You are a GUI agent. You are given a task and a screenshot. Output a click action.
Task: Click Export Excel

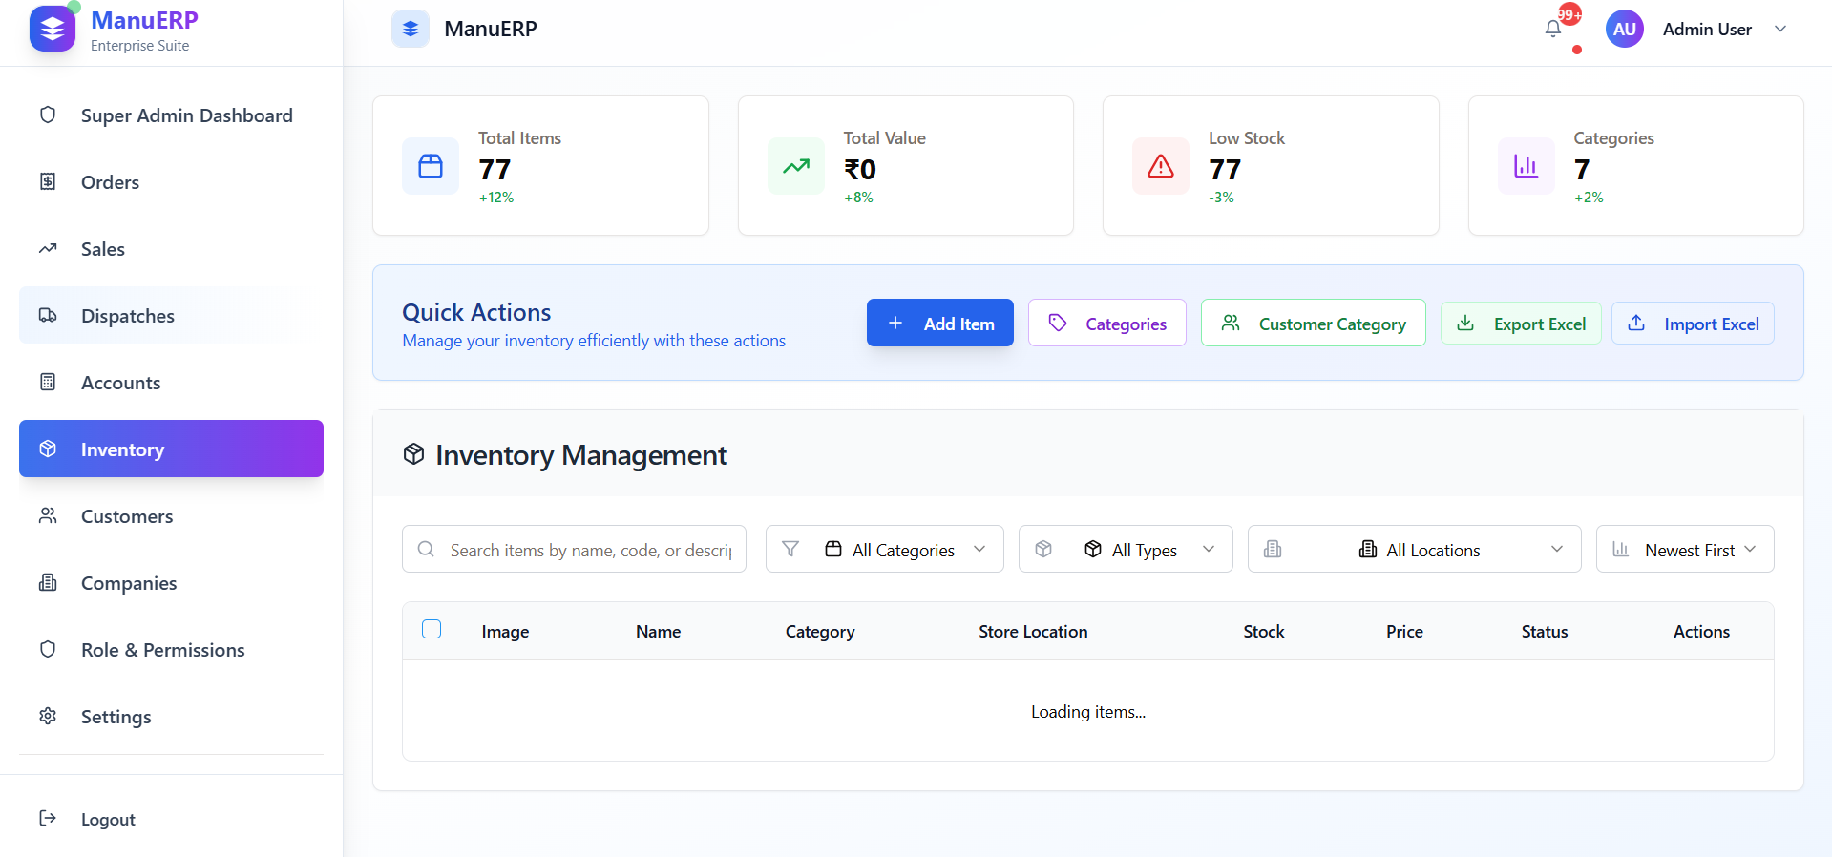click(x=1521, y=324)
